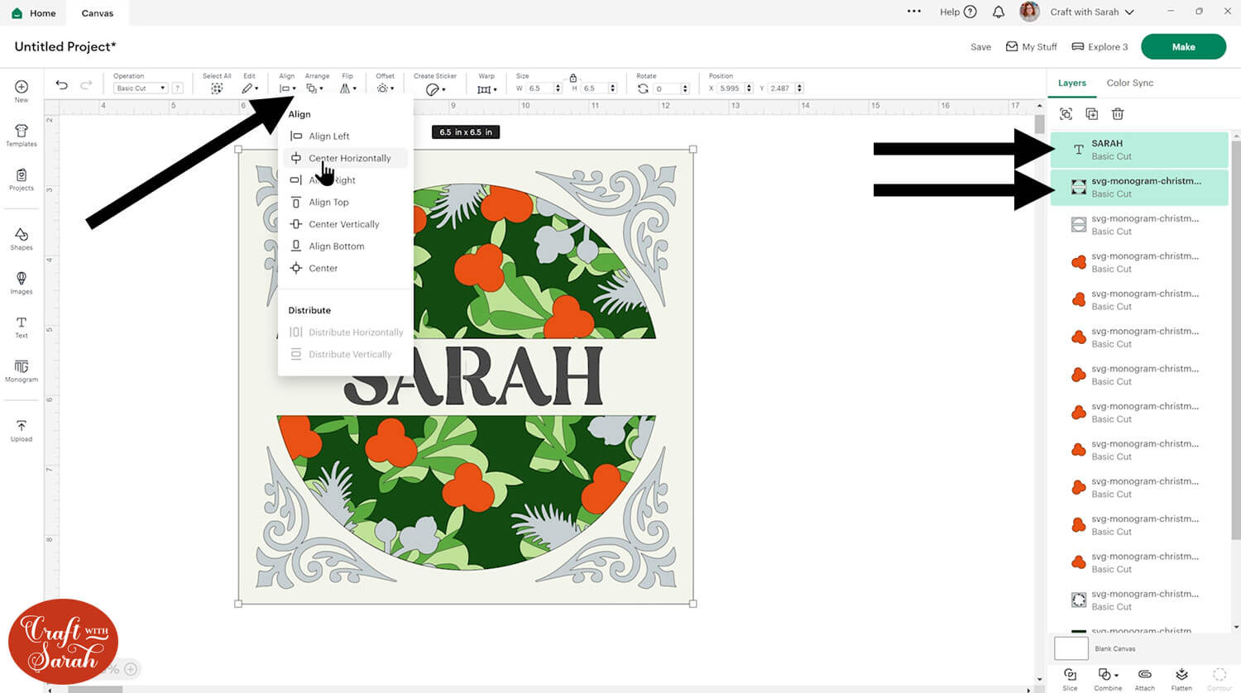
Task: Choose Center Horizontally from Align menu
Action: tap(349, 158)
